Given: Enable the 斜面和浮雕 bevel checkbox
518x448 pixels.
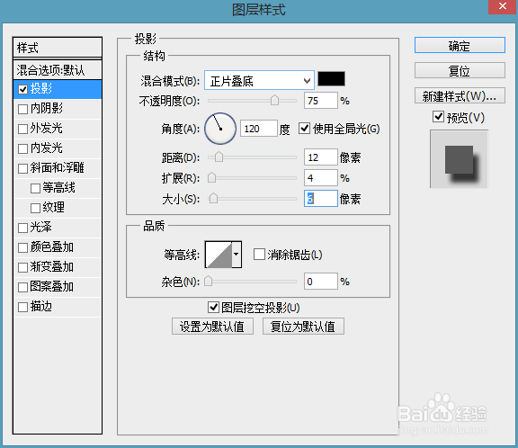Looking at the screenshot, I should point(22,169).
